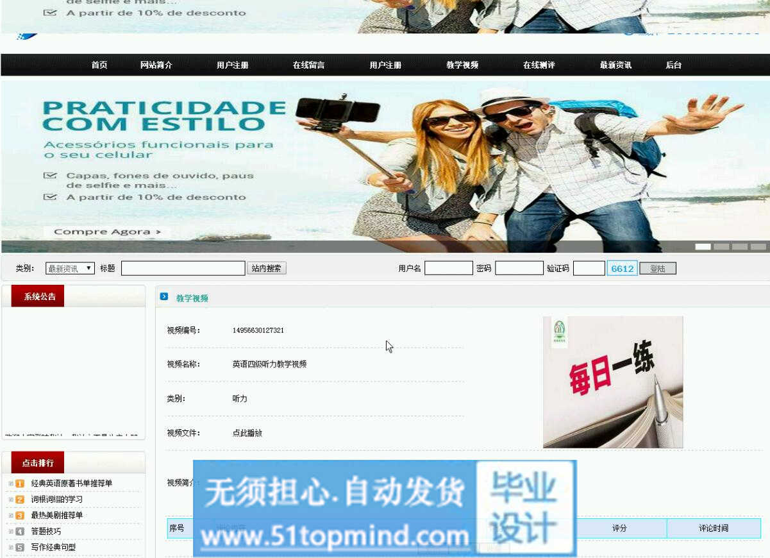Click the orange rank 3 badge beside 最热美剧推荐单
770x558 pixels.
pyautogui.click(x=20, y=516)
